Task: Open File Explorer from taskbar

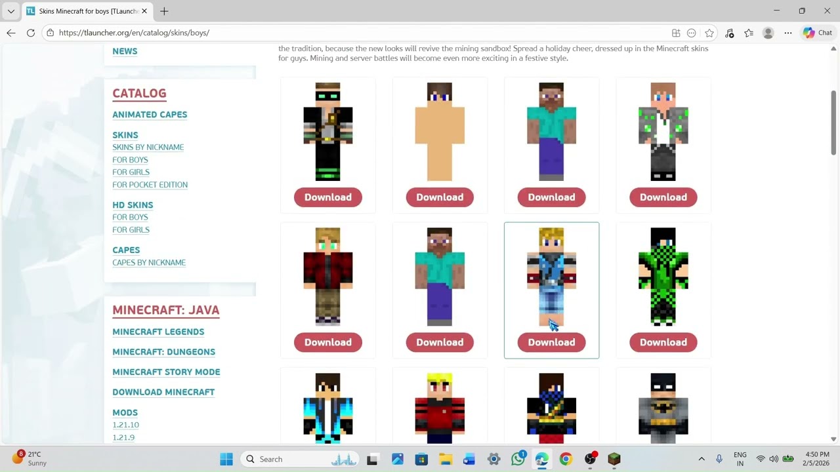Action: tap(446, 459)
